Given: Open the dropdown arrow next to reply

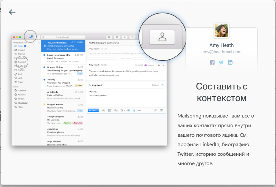Looking at the screenshot, I should pyautogui.click(x=163, y=65).
